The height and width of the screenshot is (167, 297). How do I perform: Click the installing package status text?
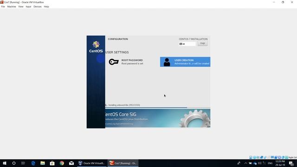tap(124, 105)
